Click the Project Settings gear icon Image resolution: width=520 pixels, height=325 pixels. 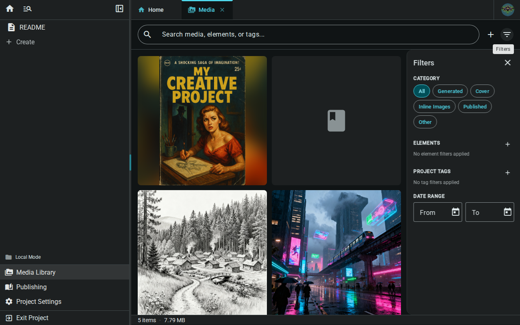(x=9, y=301)
